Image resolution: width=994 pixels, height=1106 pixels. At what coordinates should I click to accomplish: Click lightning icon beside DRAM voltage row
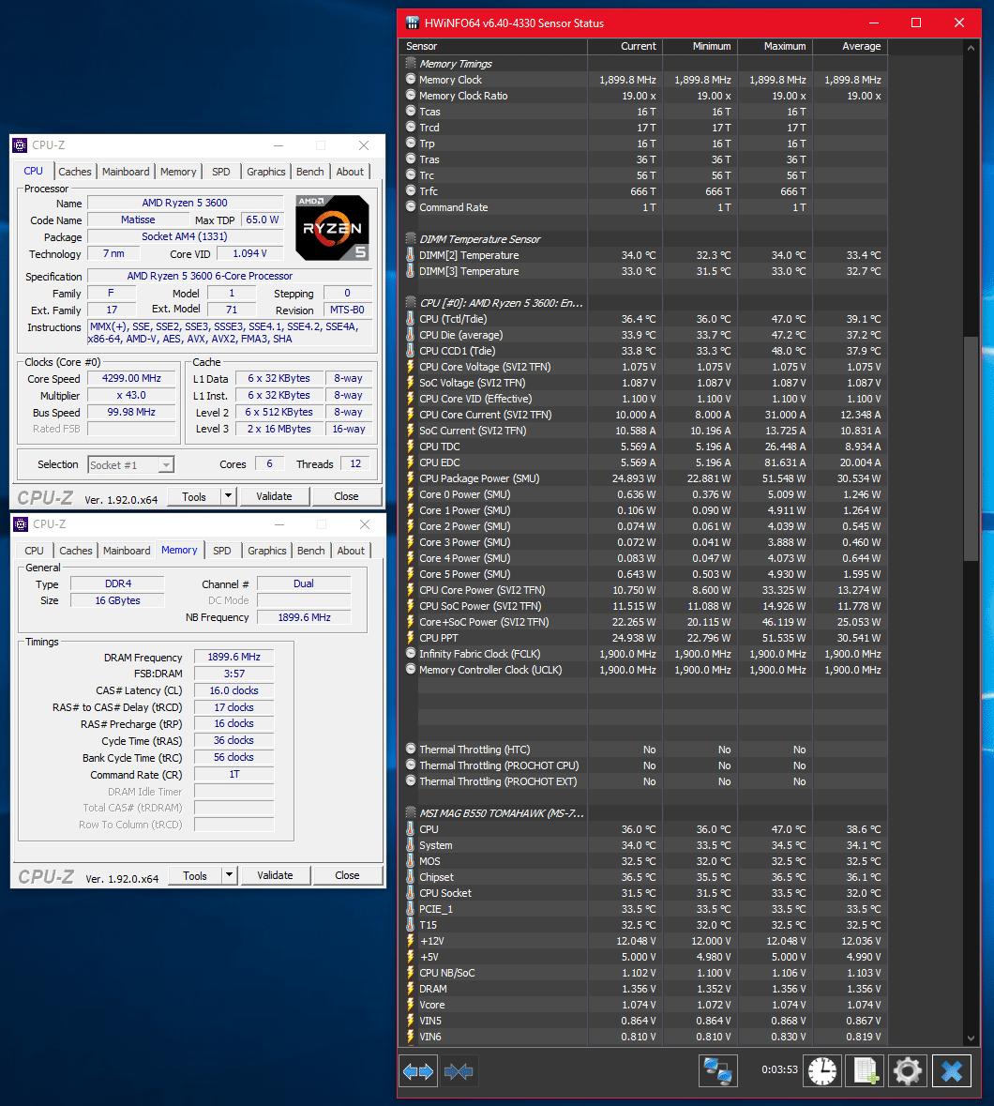pyautogui.click(x=411, y=988)
